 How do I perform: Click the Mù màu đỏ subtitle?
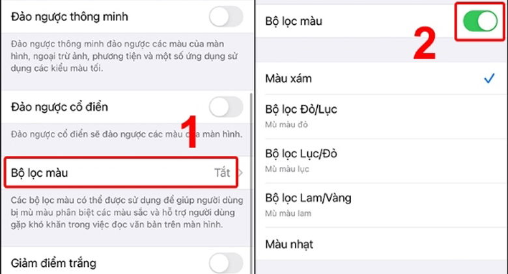click(287, 125)
